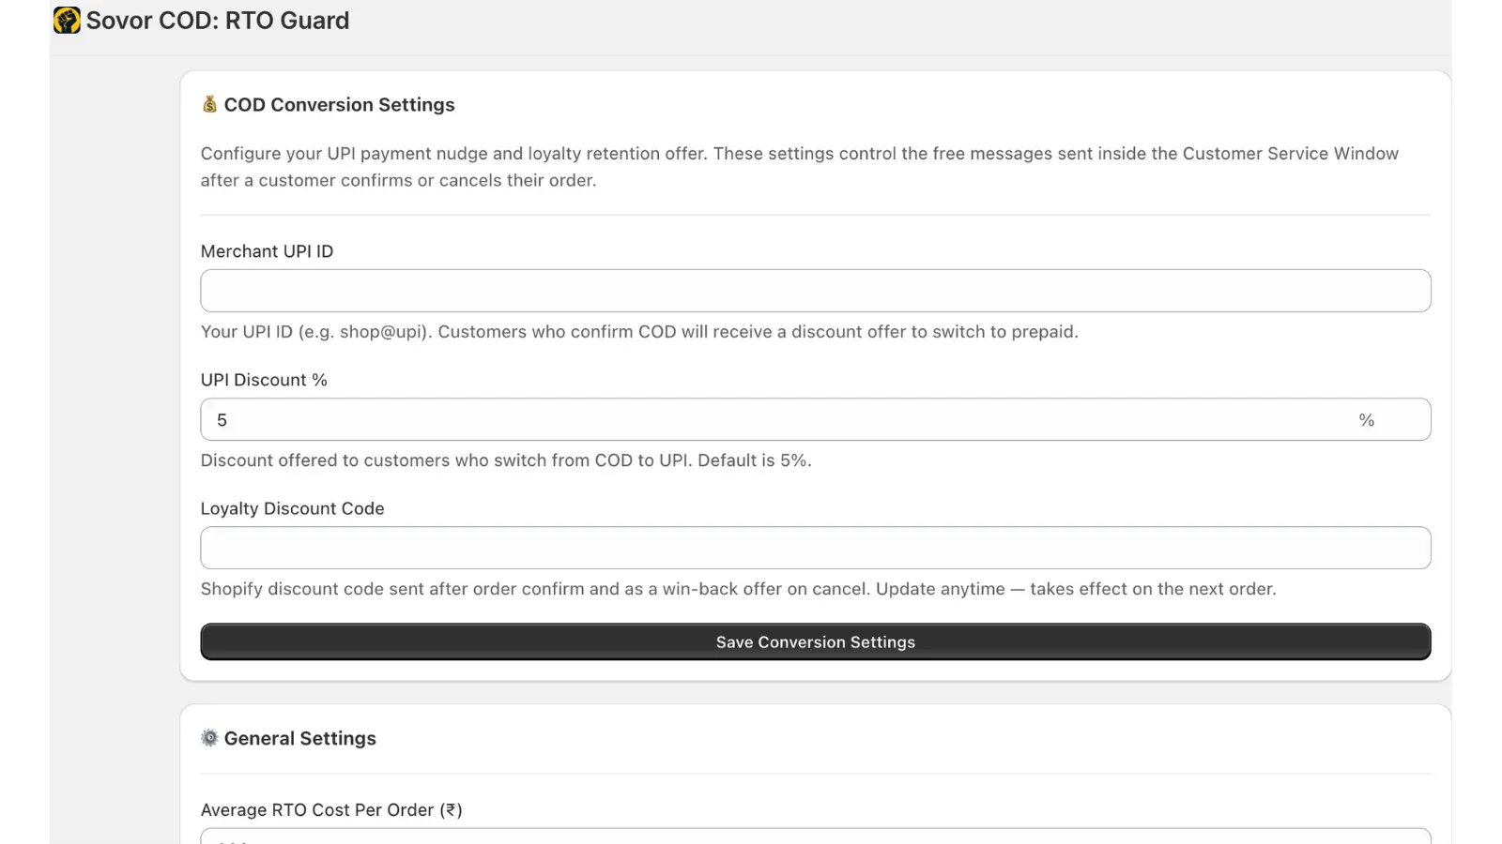The image size is (1502, 844).
Task: Click the Merchant UPI ID label
Action: coord(267,251)
